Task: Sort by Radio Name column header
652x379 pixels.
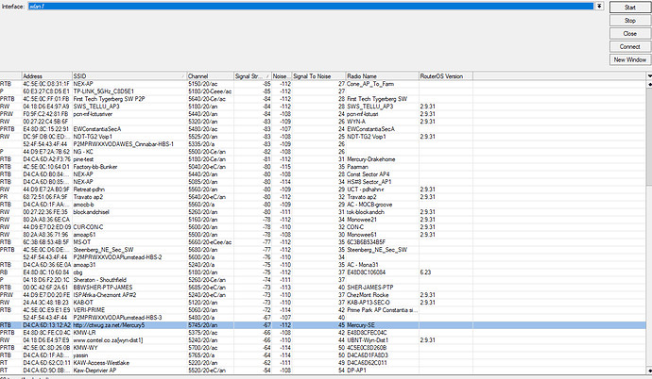Action: 378,74
